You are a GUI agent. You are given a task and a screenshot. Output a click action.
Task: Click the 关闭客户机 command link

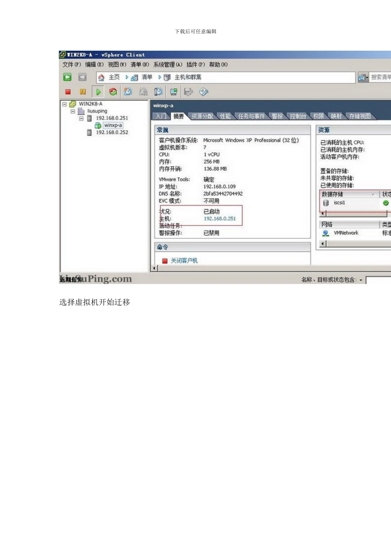(x=184, y=261)
